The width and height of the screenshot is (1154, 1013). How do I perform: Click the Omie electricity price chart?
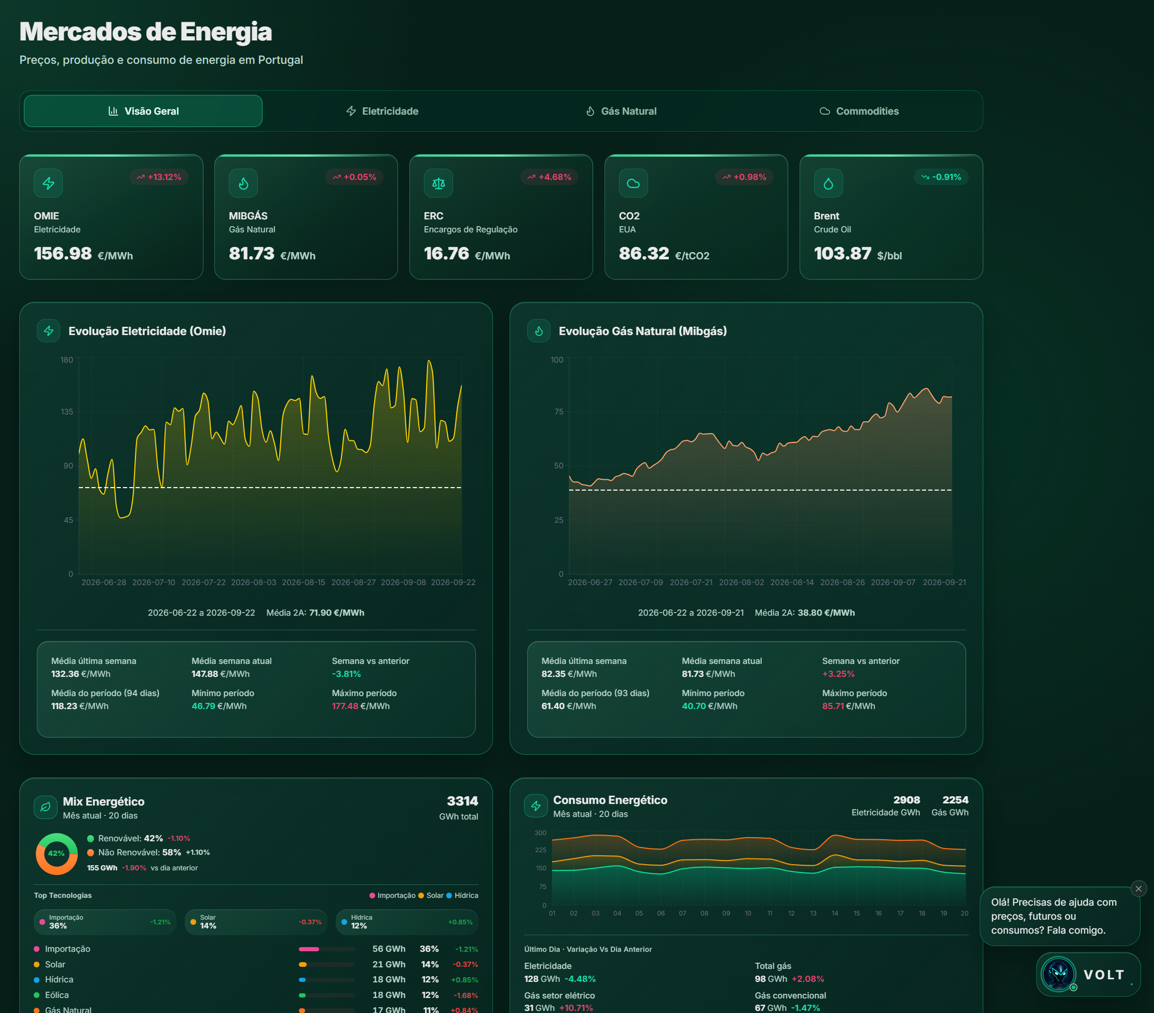270,466
